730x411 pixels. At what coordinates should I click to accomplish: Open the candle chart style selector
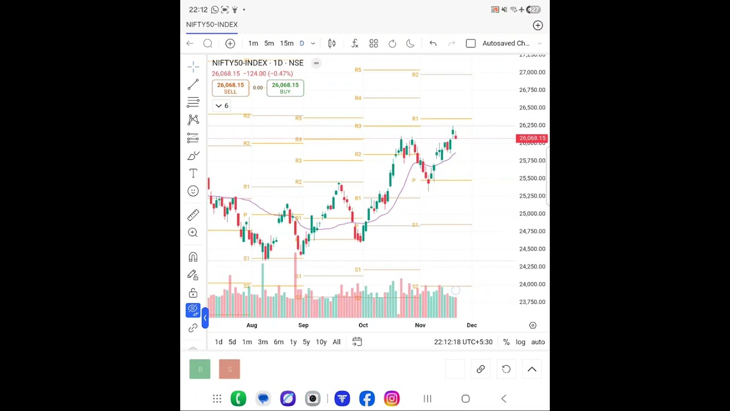(x=332, y=43)
